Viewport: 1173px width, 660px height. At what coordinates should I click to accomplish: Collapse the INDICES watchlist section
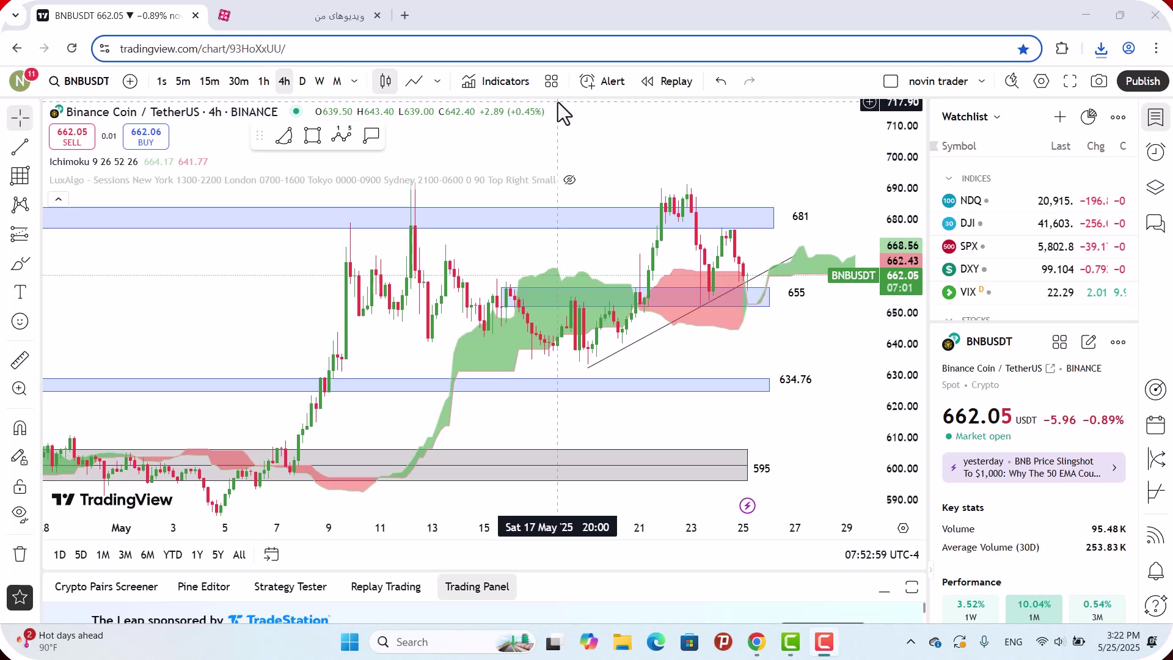tap(949, 178)
